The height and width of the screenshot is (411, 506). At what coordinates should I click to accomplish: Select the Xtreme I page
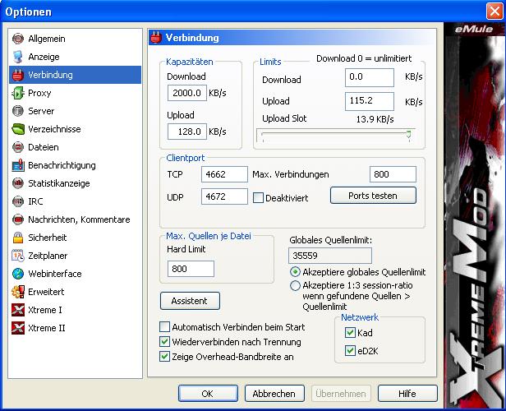point(76,310)
